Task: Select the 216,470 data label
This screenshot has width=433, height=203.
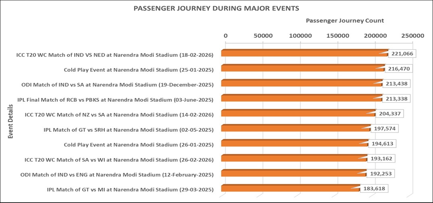Action: 399,69
